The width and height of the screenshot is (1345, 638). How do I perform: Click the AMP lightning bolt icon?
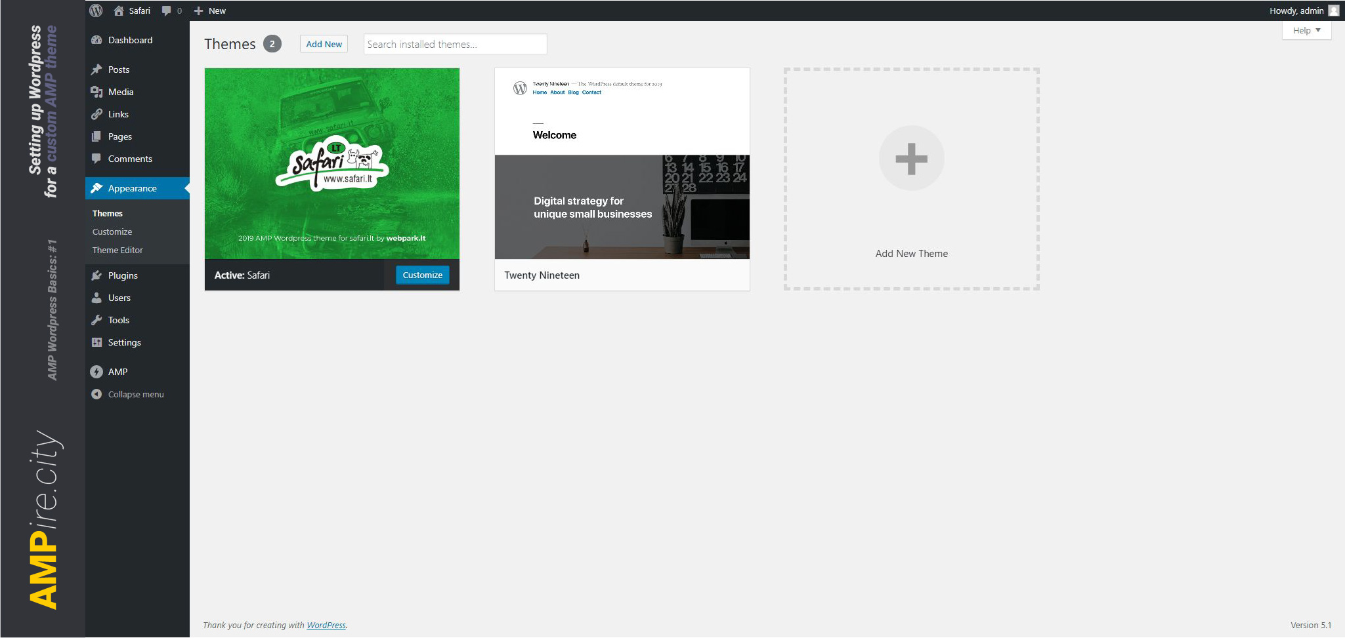pyautogui.click(x=96, y=372)
